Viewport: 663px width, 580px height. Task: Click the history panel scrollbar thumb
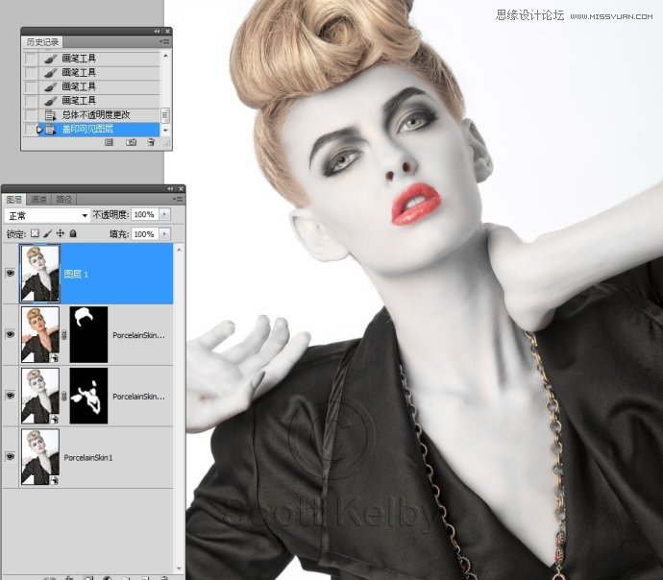165,114
